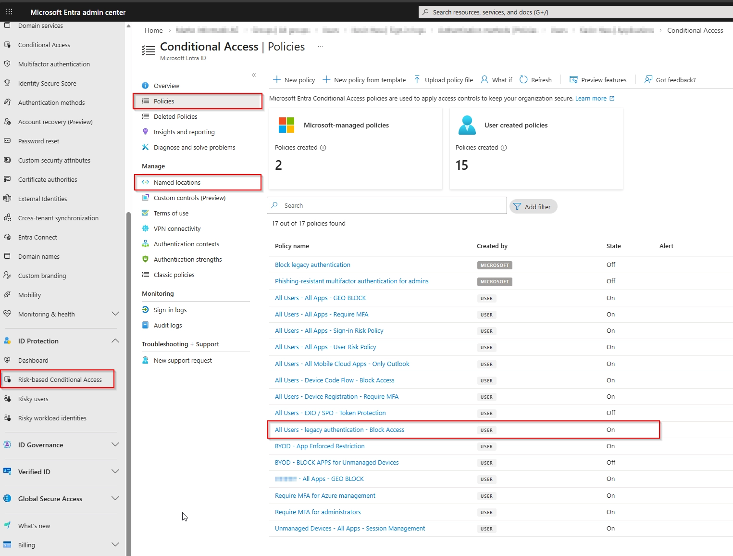
Task: Create a new policy from template
Action: tap(364, 80)
